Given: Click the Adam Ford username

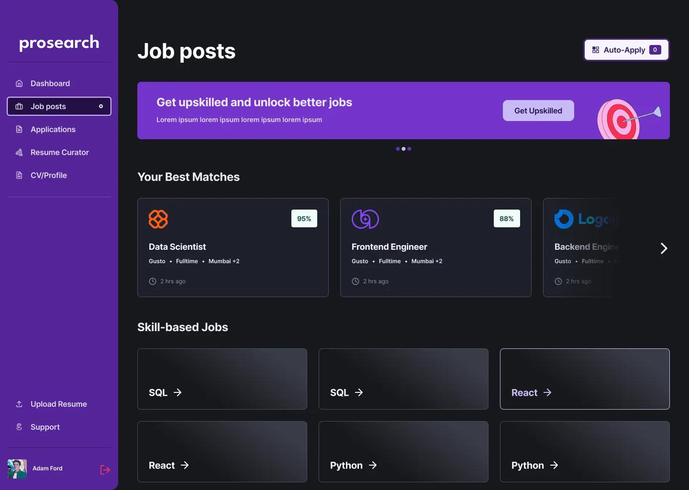Looking at the screenshot, I should pos(47,468).
